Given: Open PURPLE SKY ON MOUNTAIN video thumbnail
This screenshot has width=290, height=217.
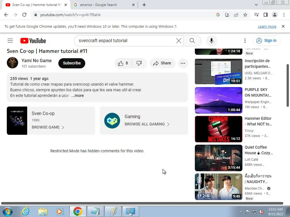Looking at the screenshot, I should tap(218, 100).
